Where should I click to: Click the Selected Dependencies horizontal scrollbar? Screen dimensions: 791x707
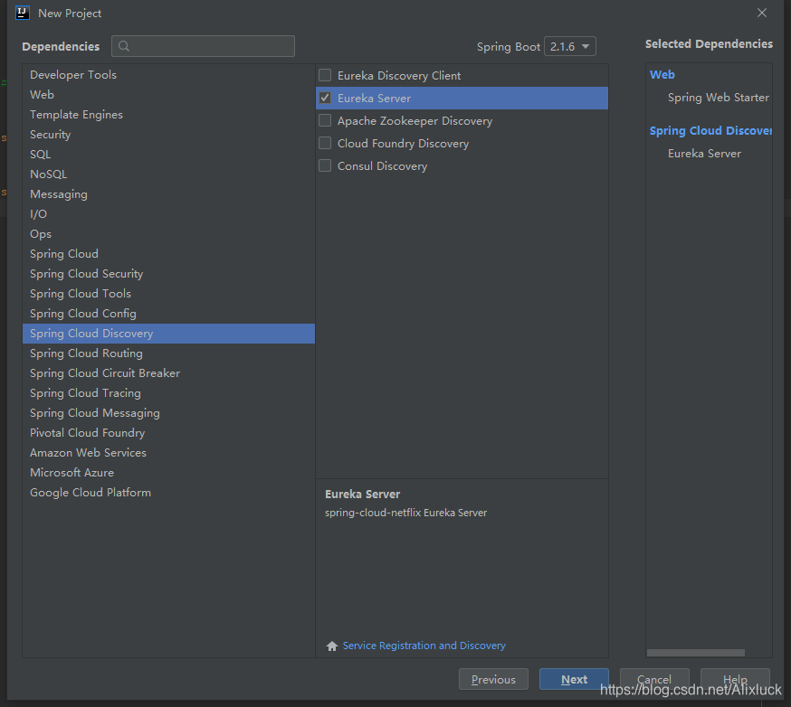tap(696, 653)
